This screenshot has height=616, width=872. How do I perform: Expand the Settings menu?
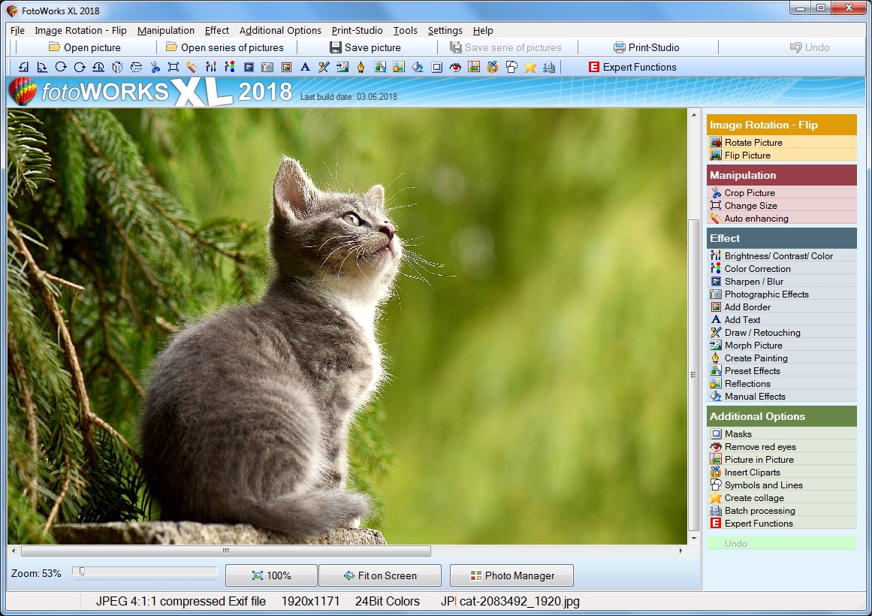click(445, 31)
